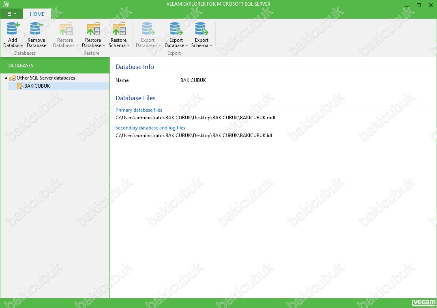Open the Restore Schema dropdown arrow
The image size is (437, 308).
pos(128,46)
